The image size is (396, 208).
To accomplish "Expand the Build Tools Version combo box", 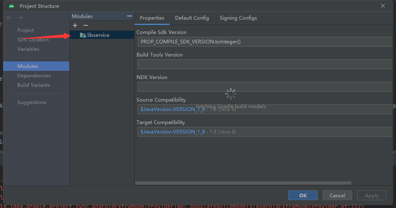I will click(x=264, y=64).
